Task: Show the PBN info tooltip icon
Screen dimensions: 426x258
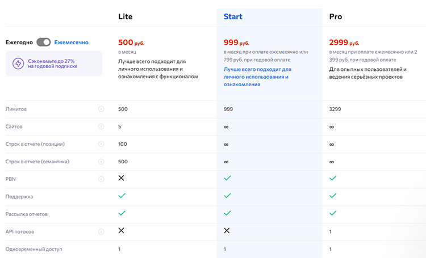Action: coord(101,179)
